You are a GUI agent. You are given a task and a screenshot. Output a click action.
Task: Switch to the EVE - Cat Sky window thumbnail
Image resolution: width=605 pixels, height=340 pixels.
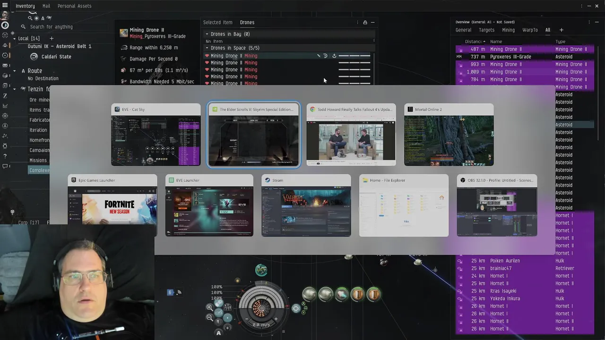click(156, 135)
